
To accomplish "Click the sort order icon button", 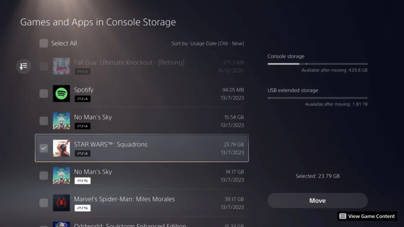I will pyautogui.click(x=24, y=66).
